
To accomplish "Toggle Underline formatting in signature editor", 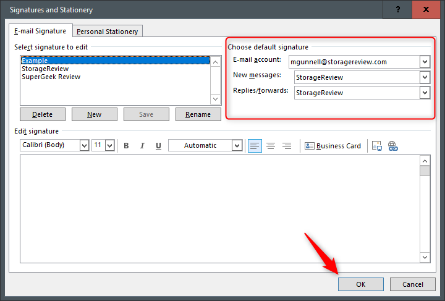I will click(158, 146).
